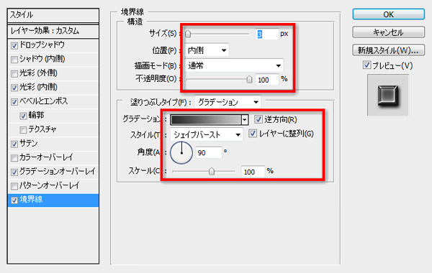Open the スタイル dropdown showing シェイプバースト
This screenshot has width=432, height=273.
coord(207,135)
